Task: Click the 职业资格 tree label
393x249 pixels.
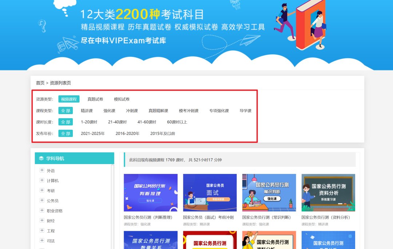Action: pyautogui.click(x=55, y=211)
